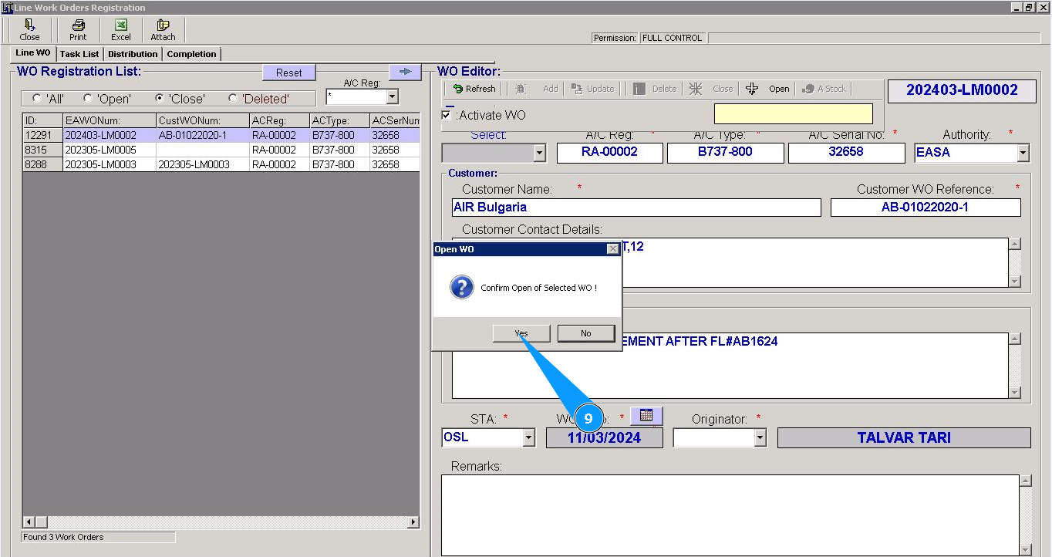Image resolution: width=1052 pixels, height=557 pixels.
Task: Expand the STA dropdown showing OSL
Action: (528, 438)
